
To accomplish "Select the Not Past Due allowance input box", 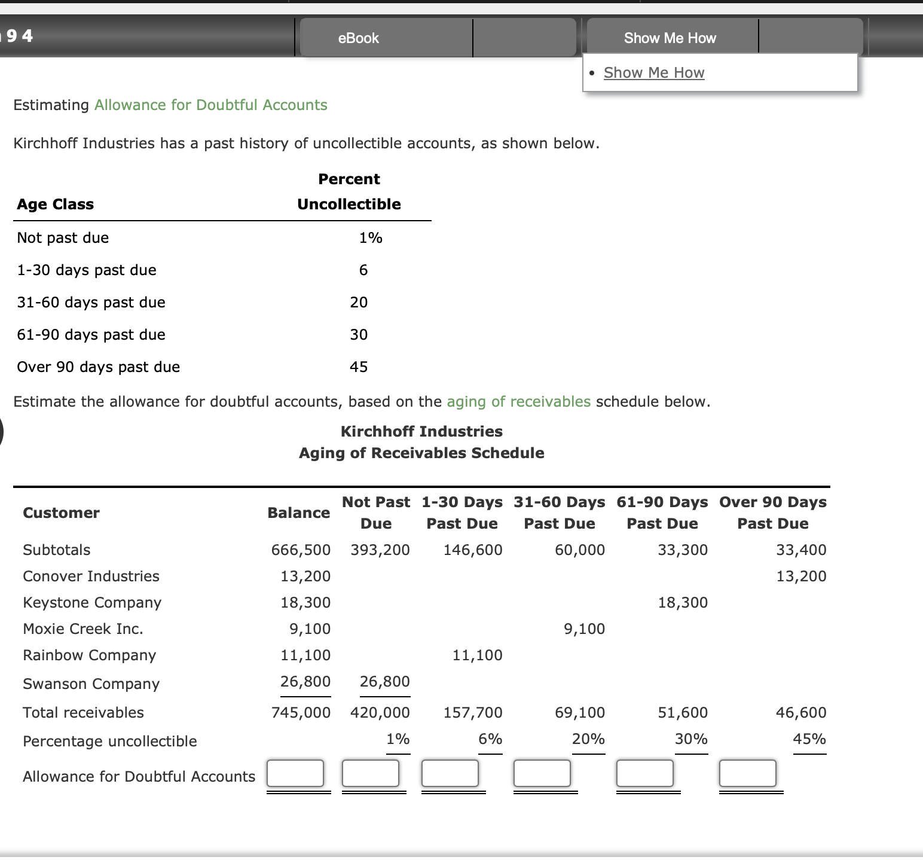I will [x=371, y=773].
